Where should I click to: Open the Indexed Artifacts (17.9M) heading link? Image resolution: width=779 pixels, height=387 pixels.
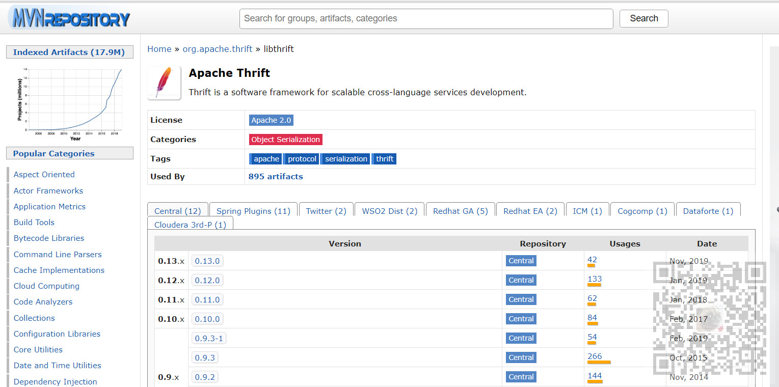point(69,52)
